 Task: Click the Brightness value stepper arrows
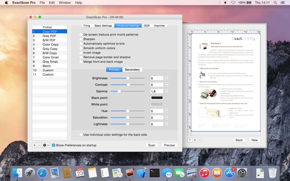click(x=167, y=78)
